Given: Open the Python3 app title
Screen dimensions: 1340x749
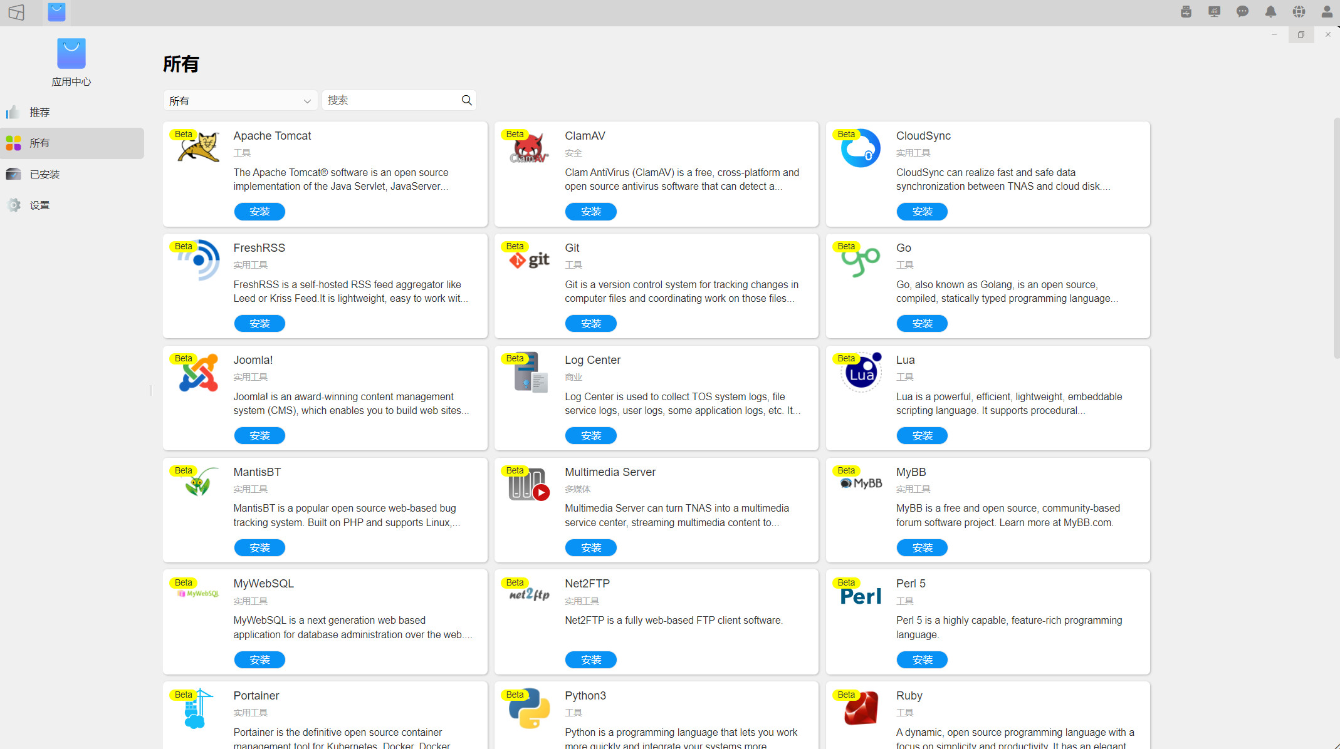Looking at the screenshot, I should [x=585, y=696].
